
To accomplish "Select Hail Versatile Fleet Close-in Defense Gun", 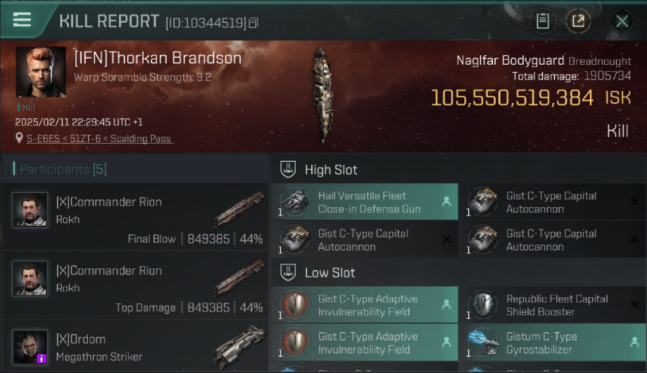I will (364, 202).
